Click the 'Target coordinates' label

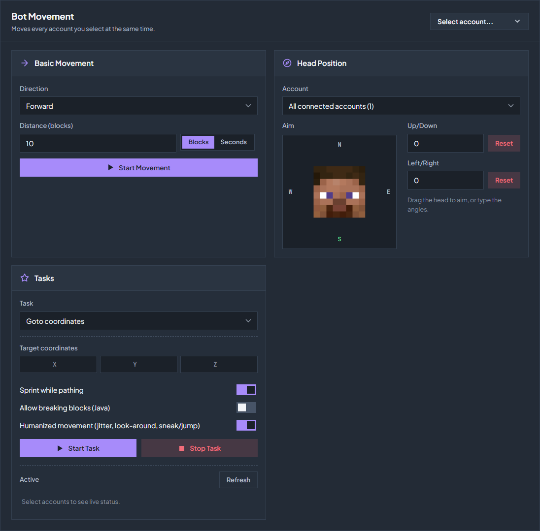(49, 348)
